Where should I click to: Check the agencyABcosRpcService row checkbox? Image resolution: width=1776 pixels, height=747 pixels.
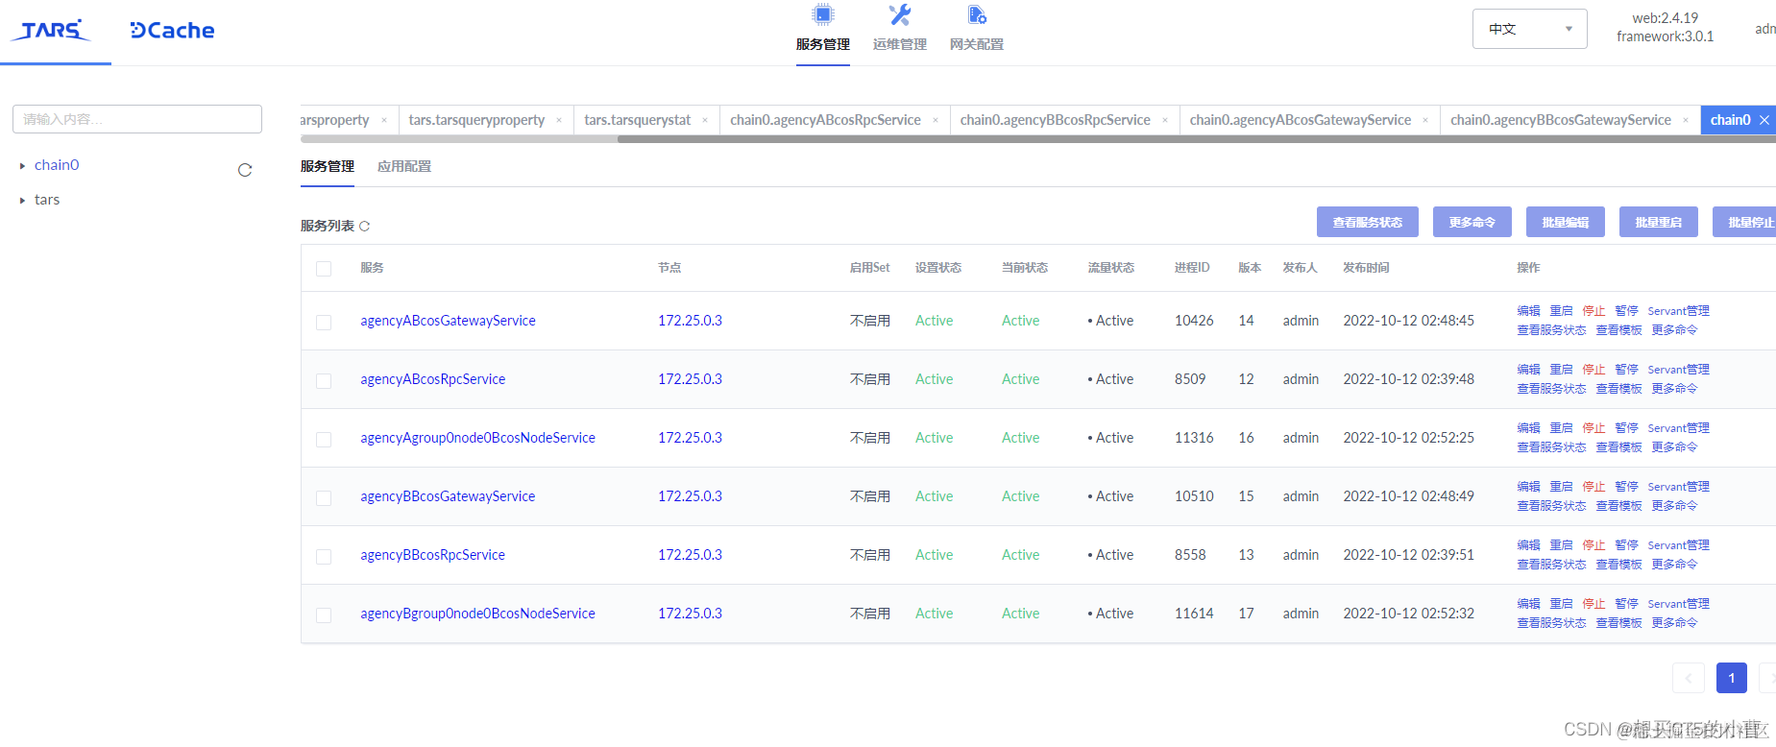pos(324,381)
